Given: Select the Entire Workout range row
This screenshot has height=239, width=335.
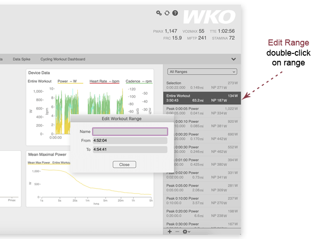Looking at the screenshot, I should pyautogui.click(x=202, y=98).
